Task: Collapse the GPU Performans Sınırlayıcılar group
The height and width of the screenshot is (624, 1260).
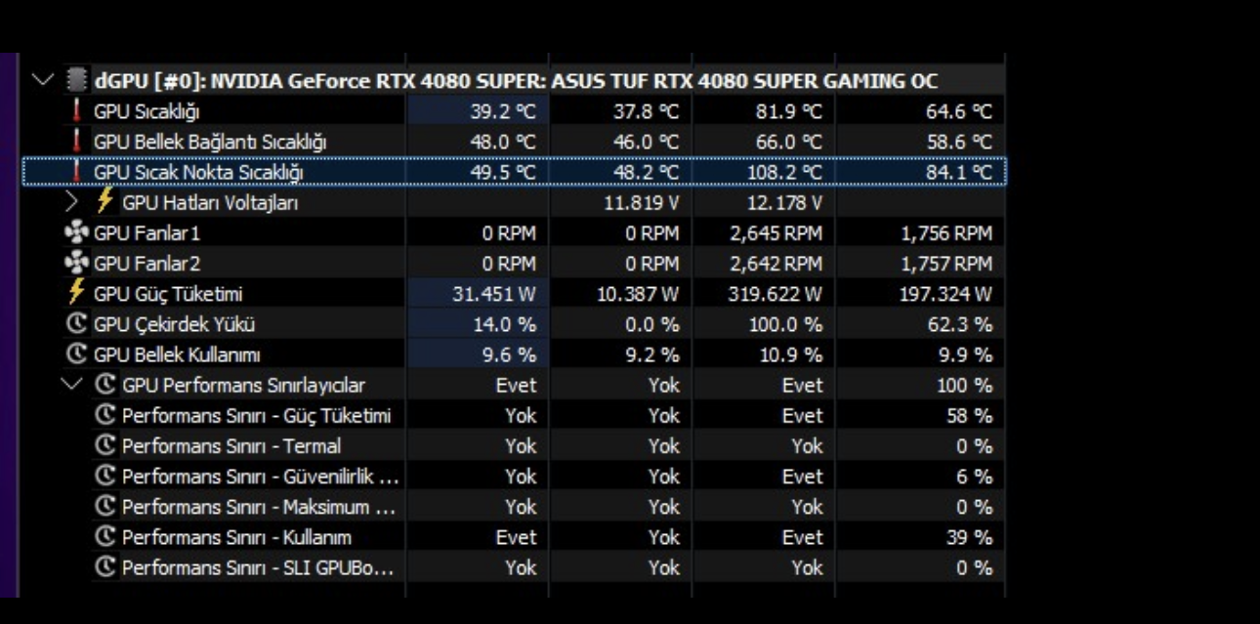Action: 71,385
